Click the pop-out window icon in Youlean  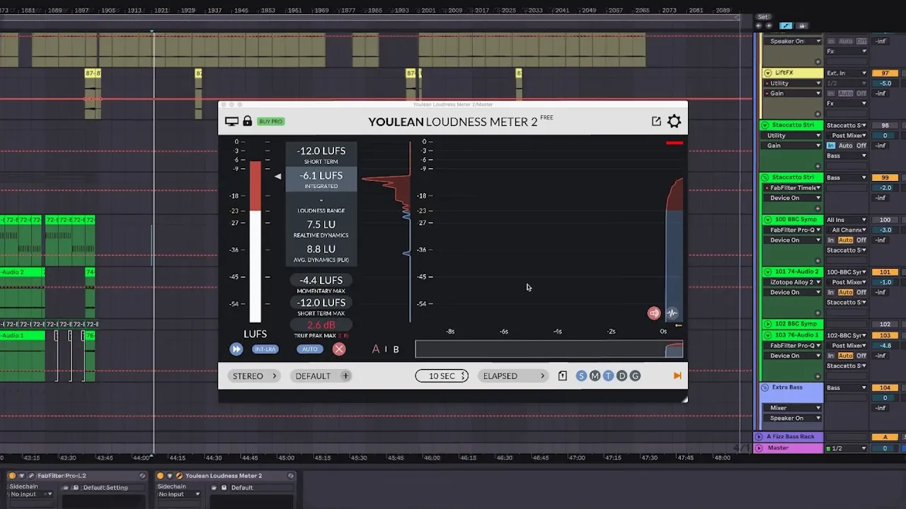point(656,122)
